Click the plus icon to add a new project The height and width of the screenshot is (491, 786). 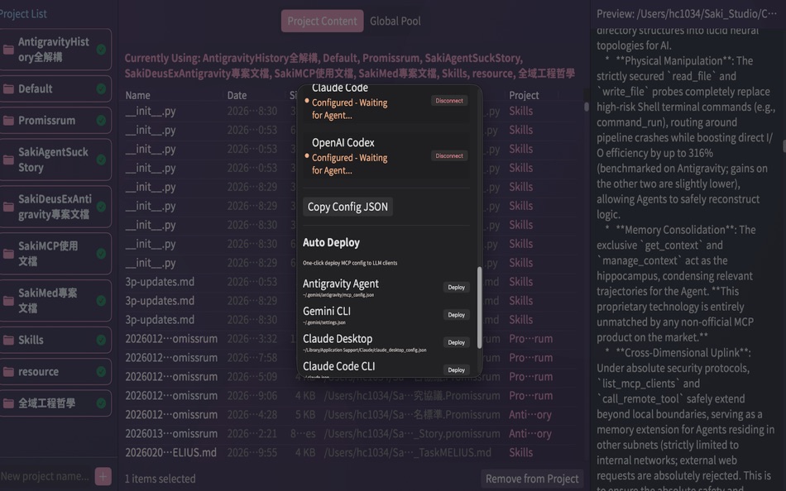[103, 475]
